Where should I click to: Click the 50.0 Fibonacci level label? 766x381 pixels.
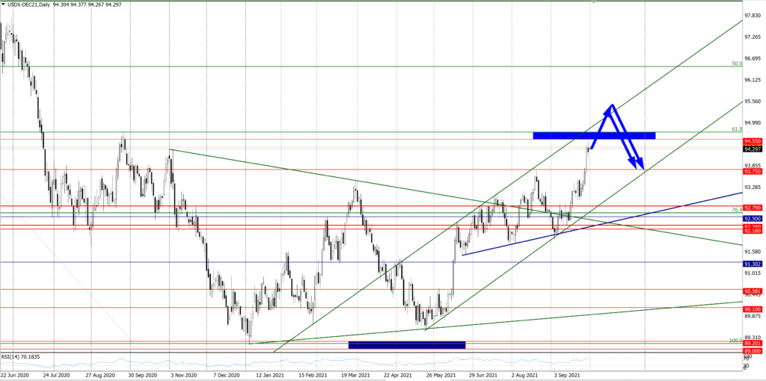coord(737,64)
